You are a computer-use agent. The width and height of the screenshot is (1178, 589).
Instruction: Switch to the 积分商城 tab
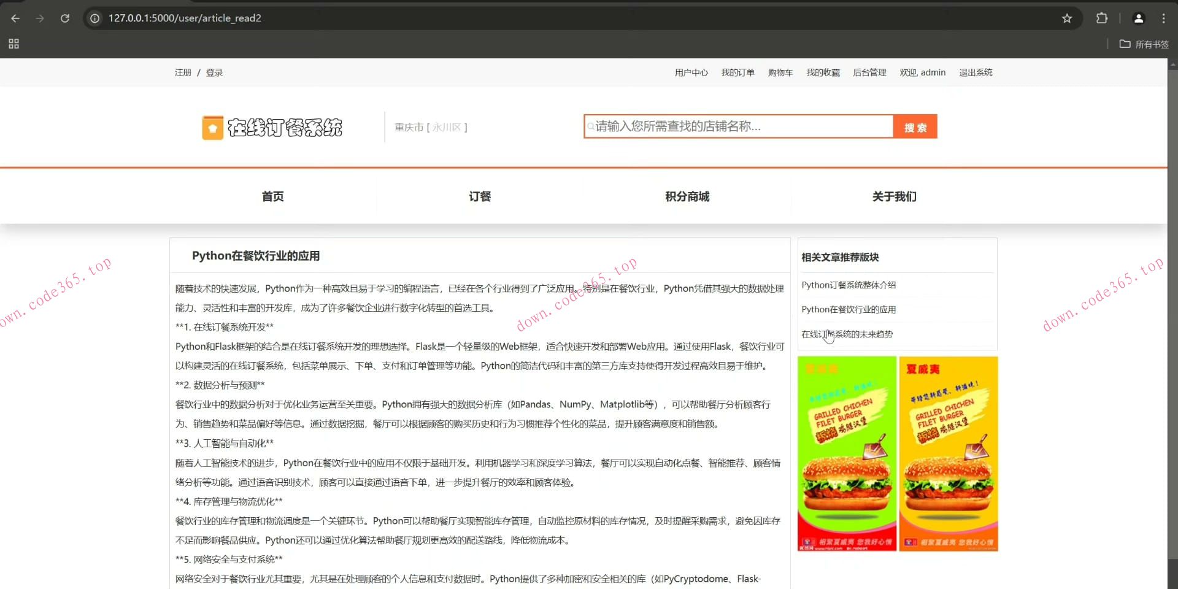[x=687, y=196]
